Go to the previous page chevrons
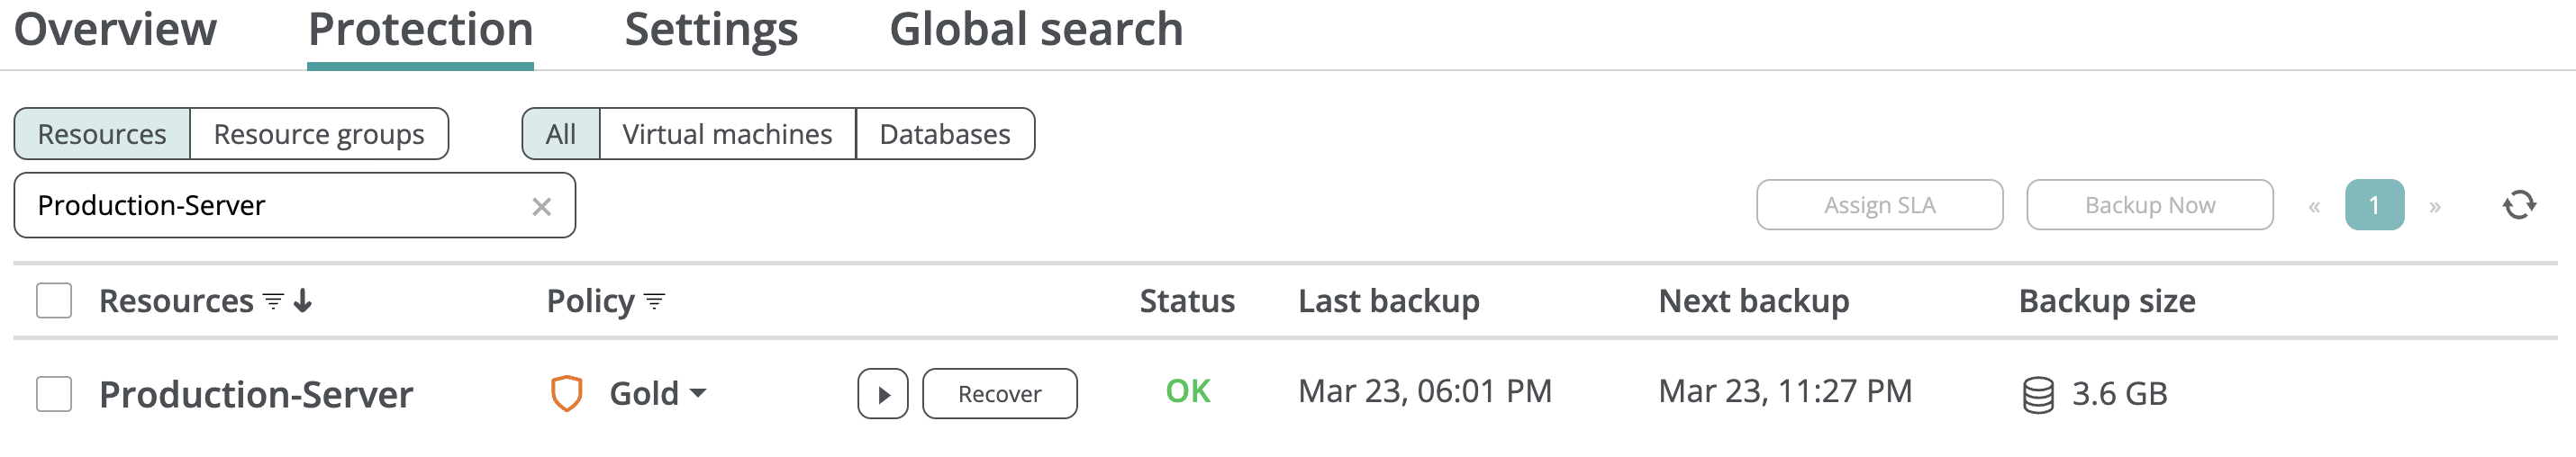The width and height of the screenshot is (2576, 457). pyautogui.click(x=2314, y=207)
